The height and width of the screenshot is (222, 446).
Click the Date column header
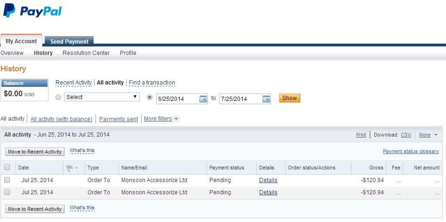(24, 168)
